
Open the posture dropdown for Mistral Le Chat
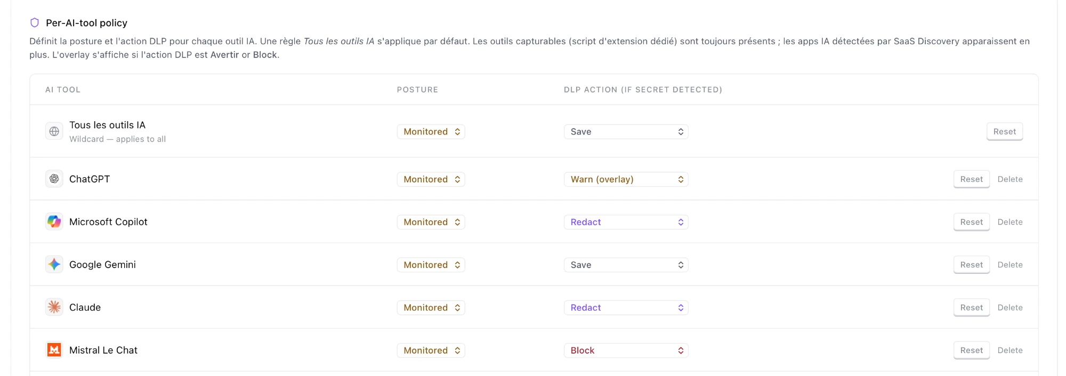pyautogui.click(x=431, y=350)
